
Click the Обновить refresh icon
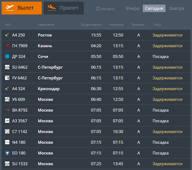point(98,9)
